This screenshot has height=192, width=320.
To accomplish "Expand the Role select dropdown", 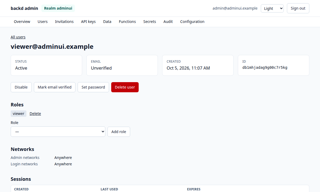I will tap(58, 132).
